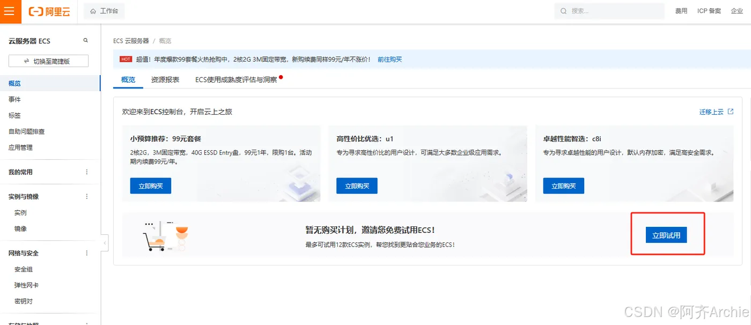Open 应用管理 in the sidebar
The image size is (751, 325).
tap(20, 147)
